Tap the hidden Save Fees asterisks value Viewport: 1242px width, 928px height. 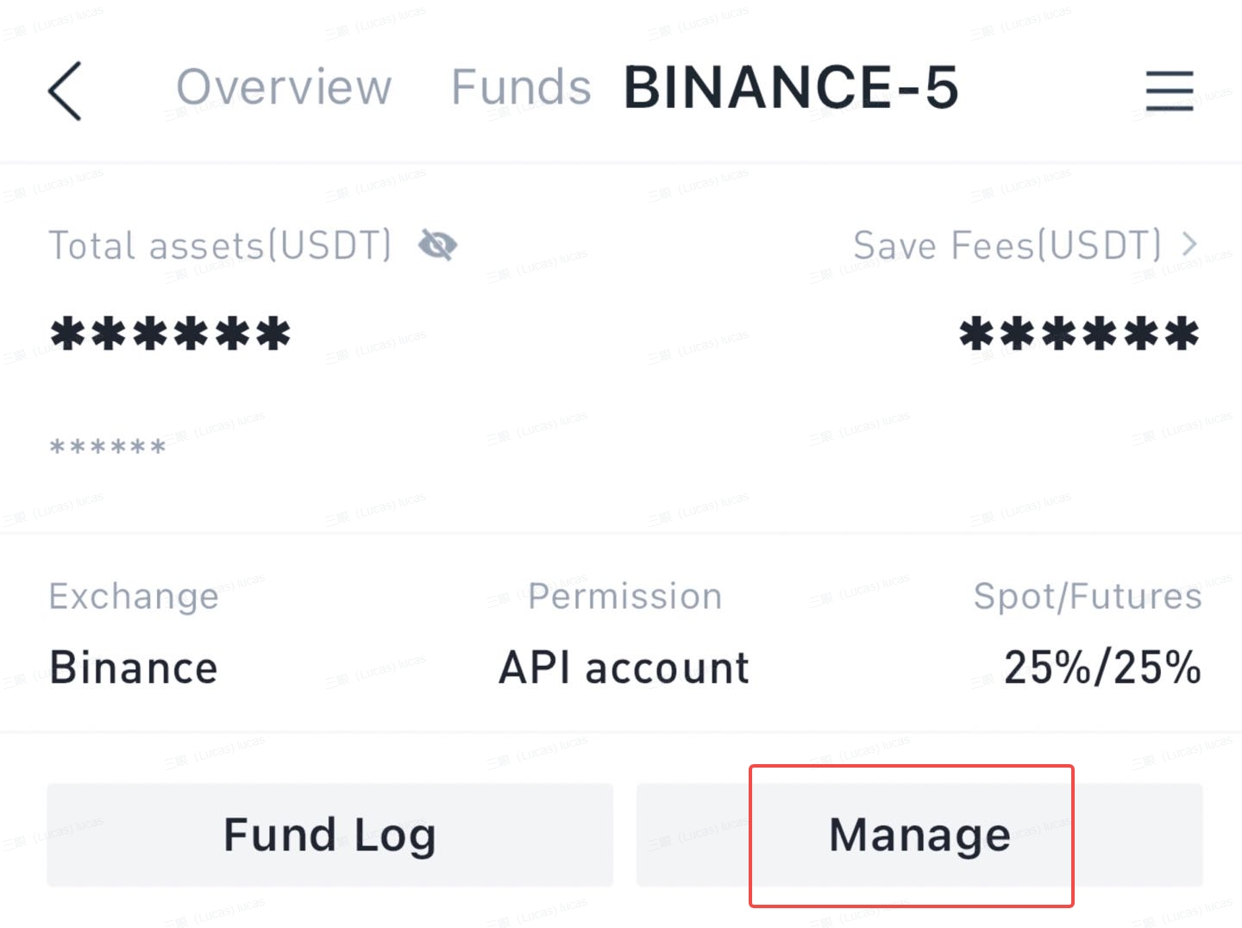coord(1079,335)
